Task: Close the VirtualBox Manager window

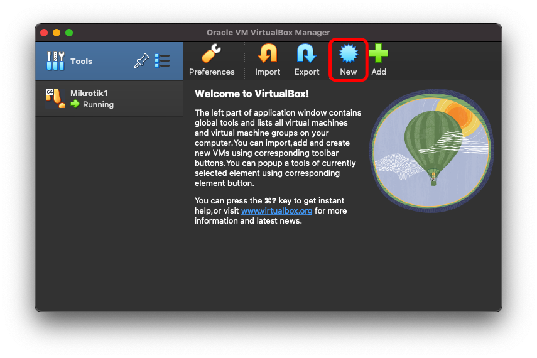Action: (44, 33)
